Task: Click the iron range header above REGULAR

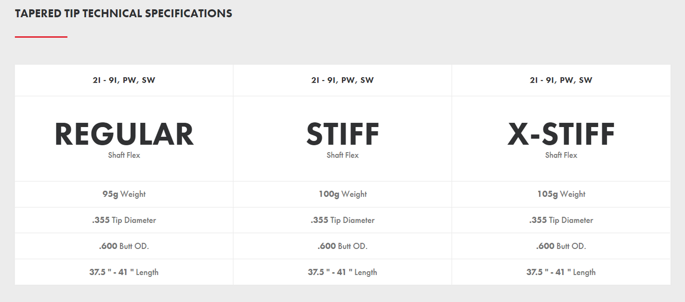Action: (124, 80)
